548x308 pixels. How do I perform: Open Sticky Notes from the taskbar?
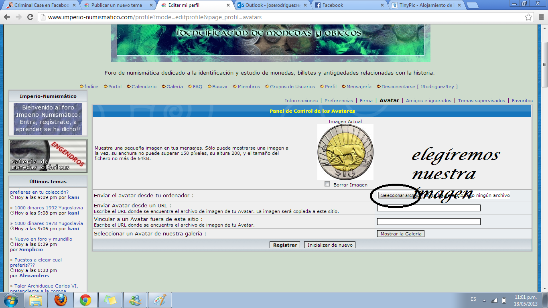(110, 300)
